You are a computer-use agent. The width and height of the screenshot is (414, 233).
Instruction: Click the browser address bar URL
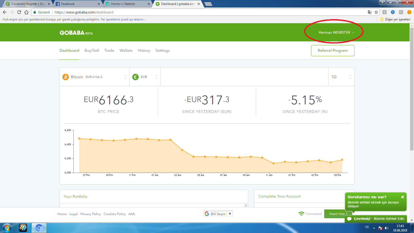point(84,12)
